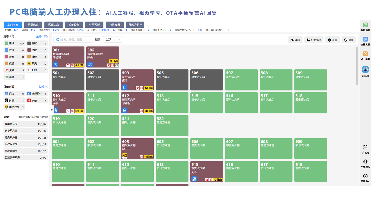Click the 手机端 scan icon
This screenshot has height=198, width=371.
coord(365,147)
